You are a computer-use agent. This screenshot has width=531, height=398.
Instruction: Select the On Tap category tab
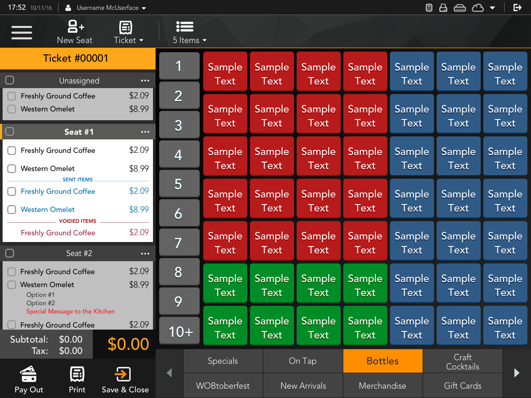tap(303, 361)
